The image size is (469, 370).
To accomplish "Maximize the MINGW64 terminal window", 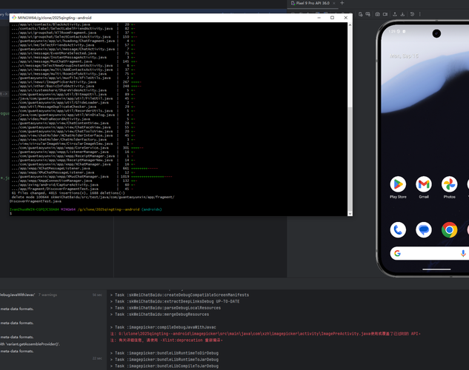I will pos(332,18).
